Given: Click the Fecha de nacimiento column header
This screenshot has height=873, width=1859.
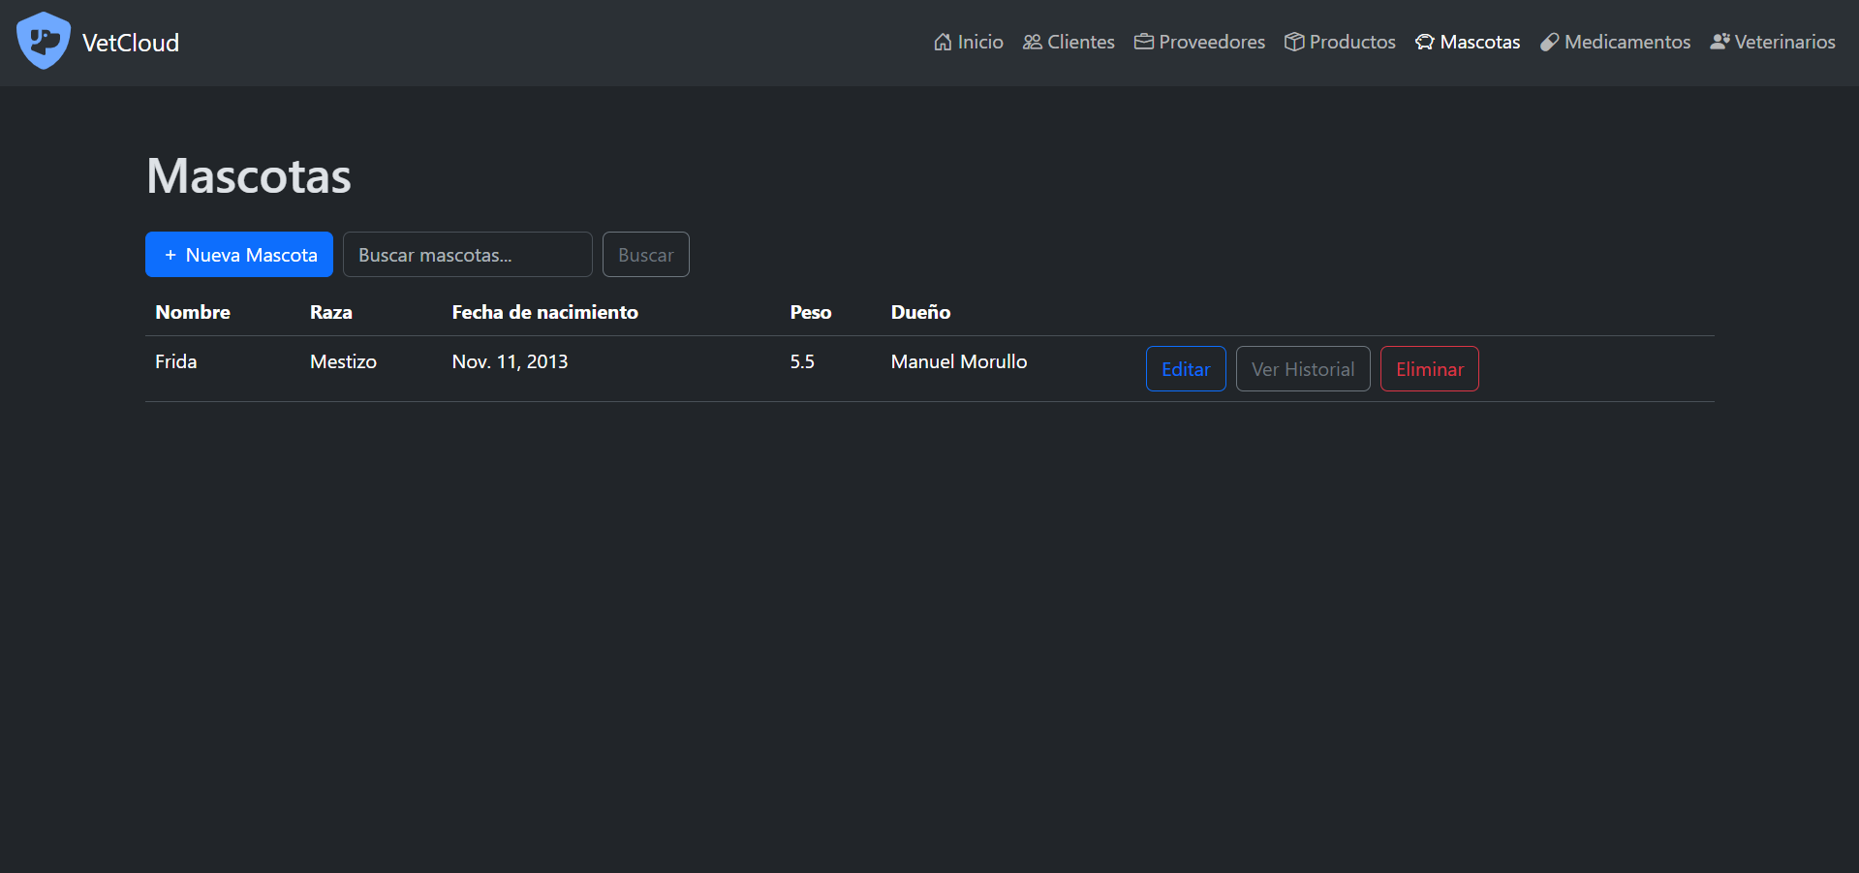Looking at the screenshot, I should (544, 312).
